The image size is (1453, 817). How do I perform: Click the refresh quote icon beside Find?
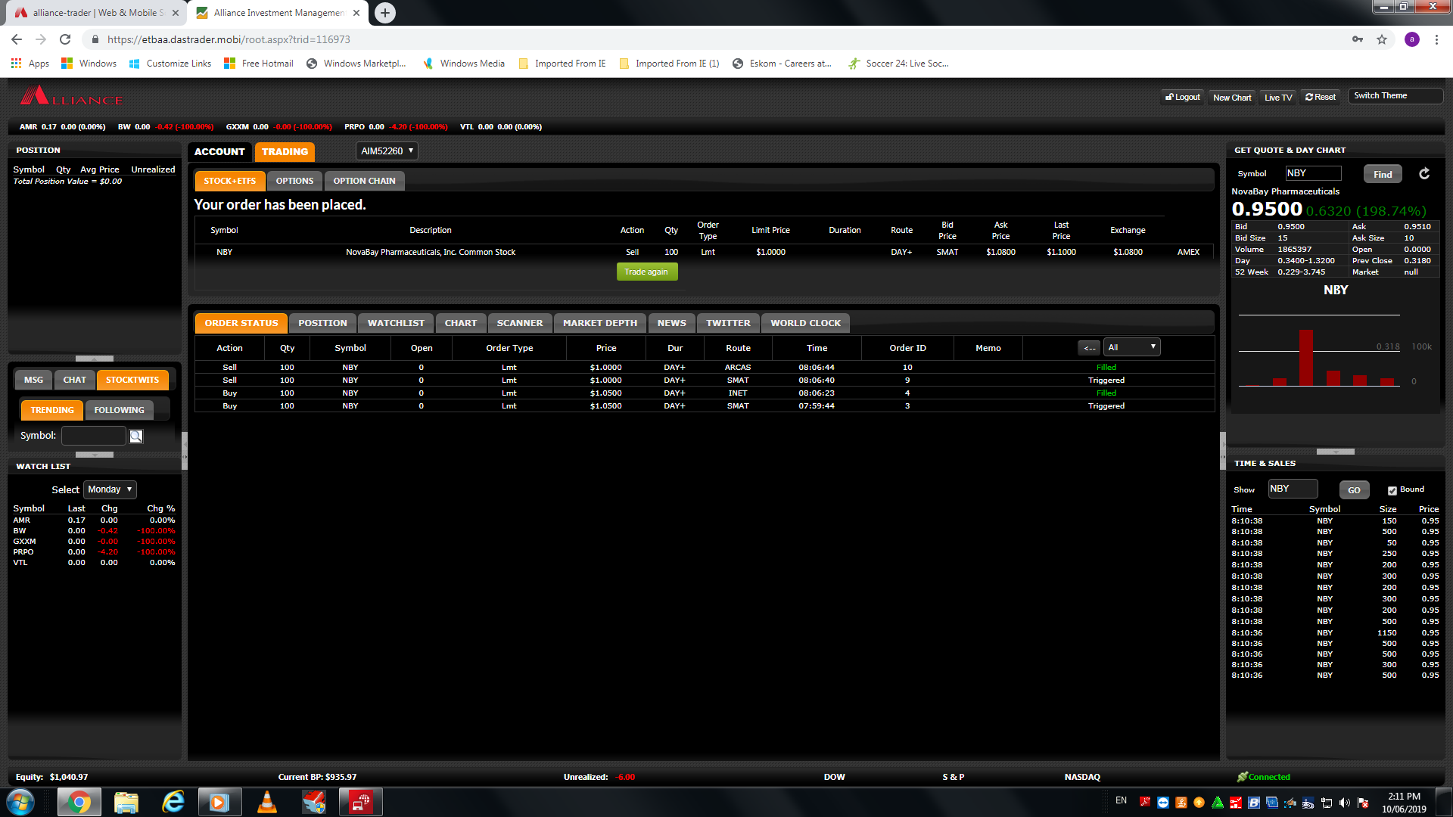1423,174
